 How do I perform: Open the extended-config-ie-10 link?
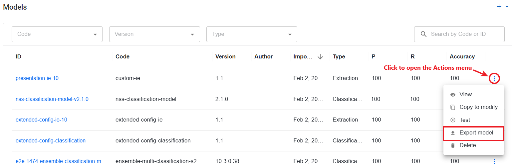pos(41,120)
